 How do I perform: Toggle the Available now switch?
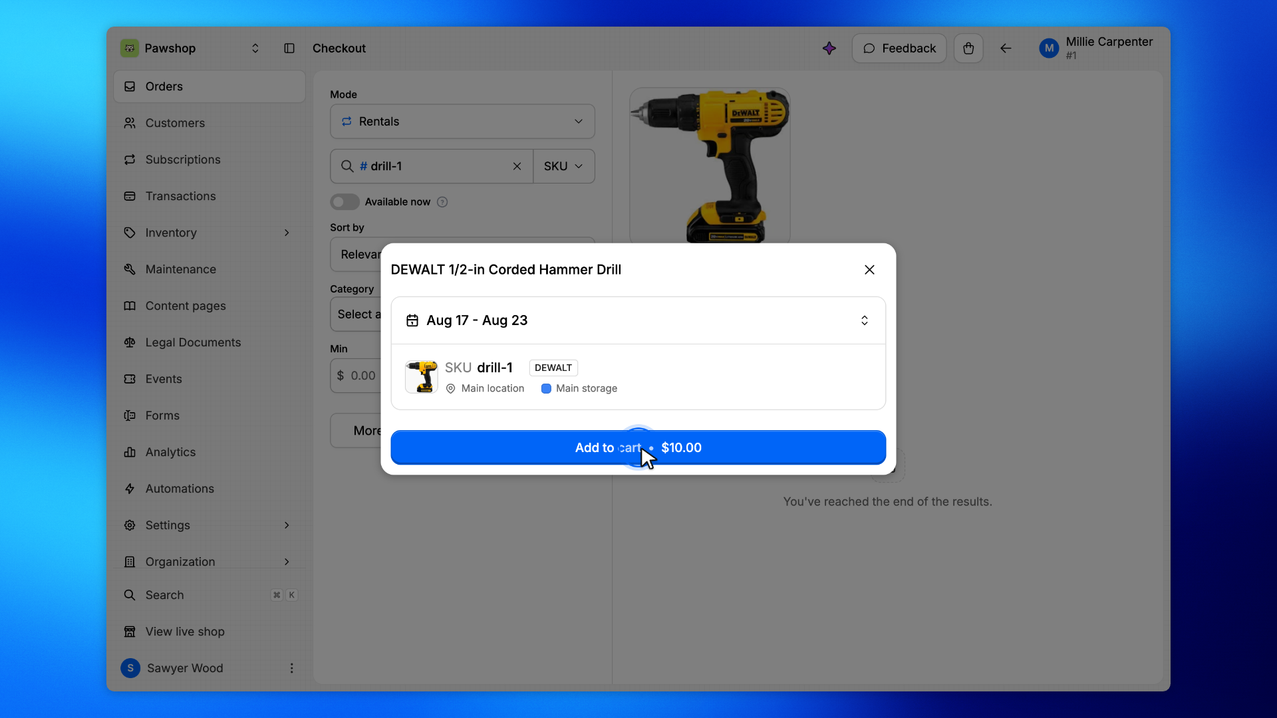(345, 202)
